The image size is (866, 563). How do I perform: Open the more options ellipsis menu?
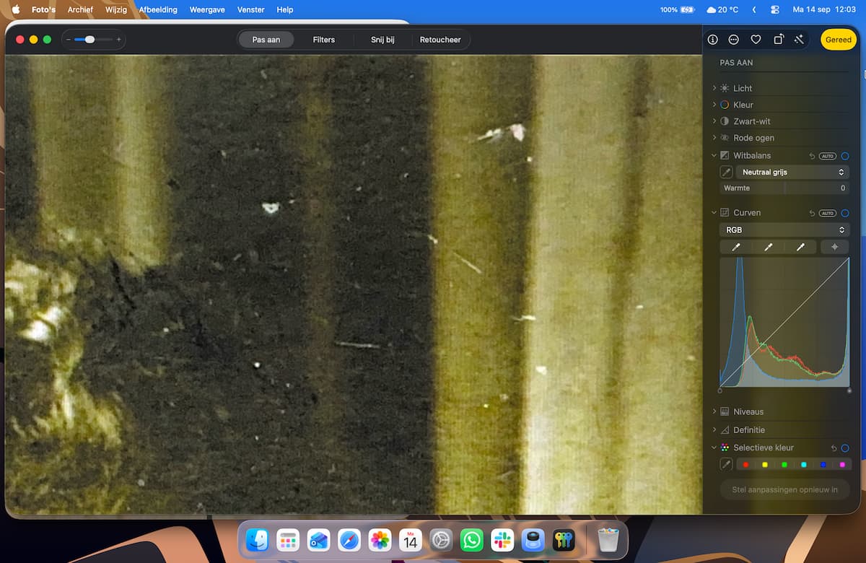(734, 40)
